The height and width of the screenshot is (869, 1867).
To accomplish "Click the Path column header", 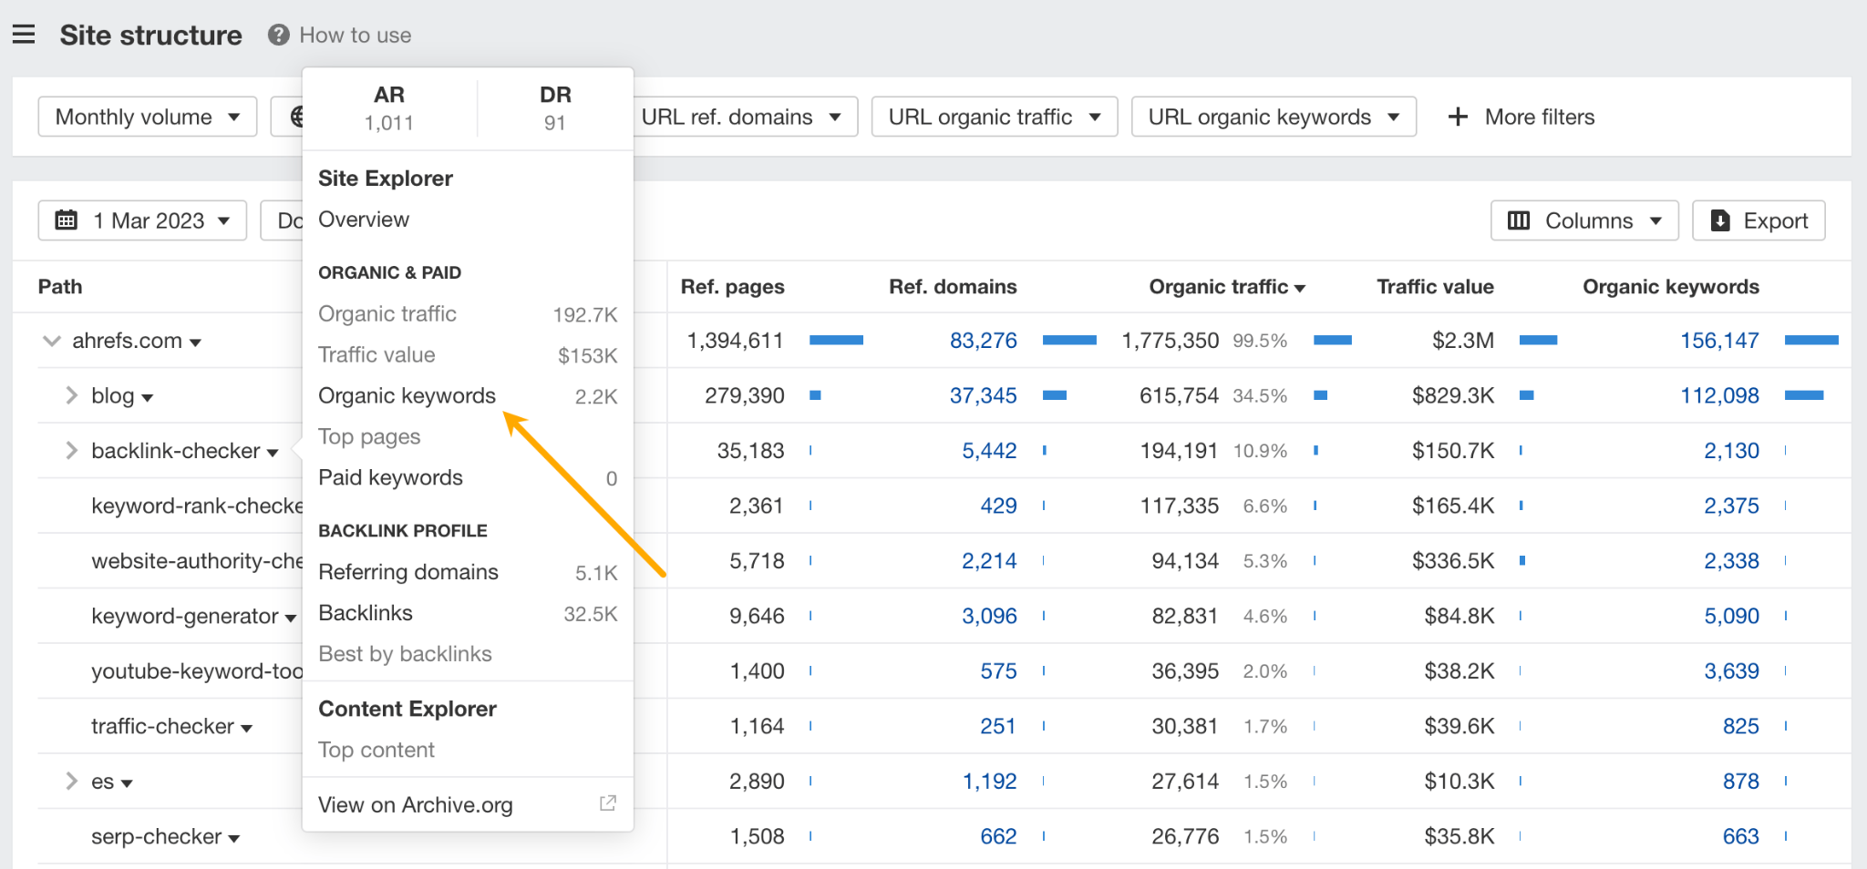I will point(60,287).
